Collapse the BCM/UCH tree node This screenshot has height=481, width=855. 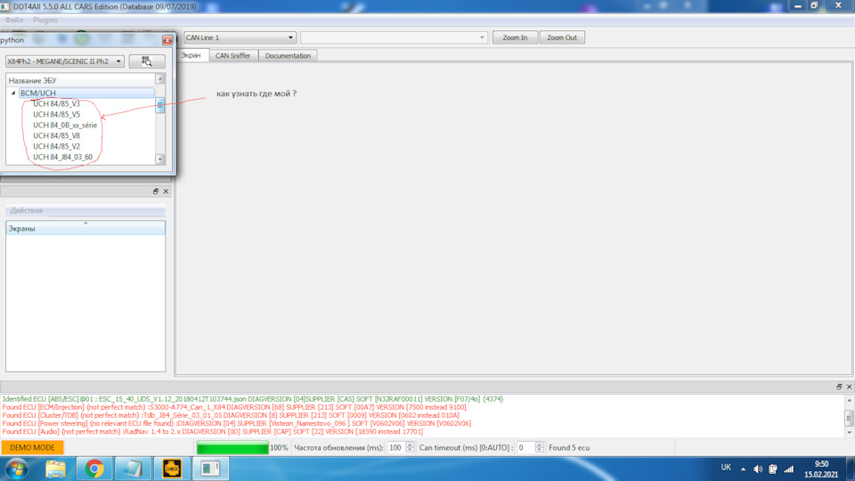click(x=13, y=93)
